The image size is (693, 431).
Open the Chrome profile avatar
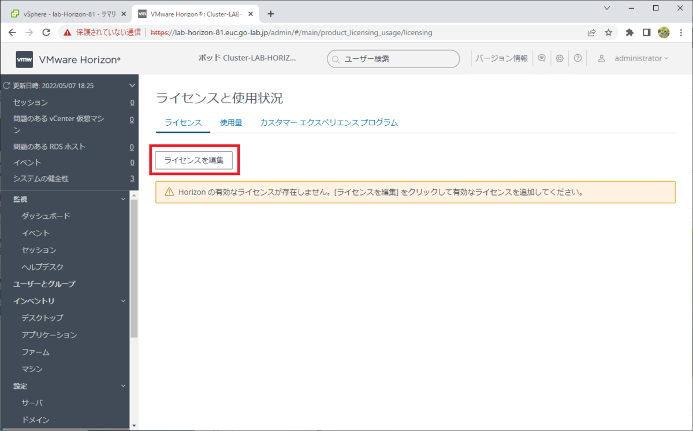[x=664, y=32]
